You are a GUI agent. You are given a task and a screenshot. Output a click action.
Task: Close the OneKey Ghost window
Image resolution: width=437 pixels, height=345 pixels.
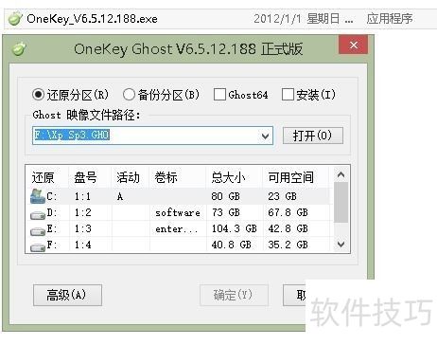coord(353,45)
